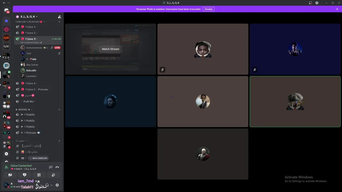Screen dimensions: 342x192
Task: Go back using title bar arrow
Action: point(4,3)
